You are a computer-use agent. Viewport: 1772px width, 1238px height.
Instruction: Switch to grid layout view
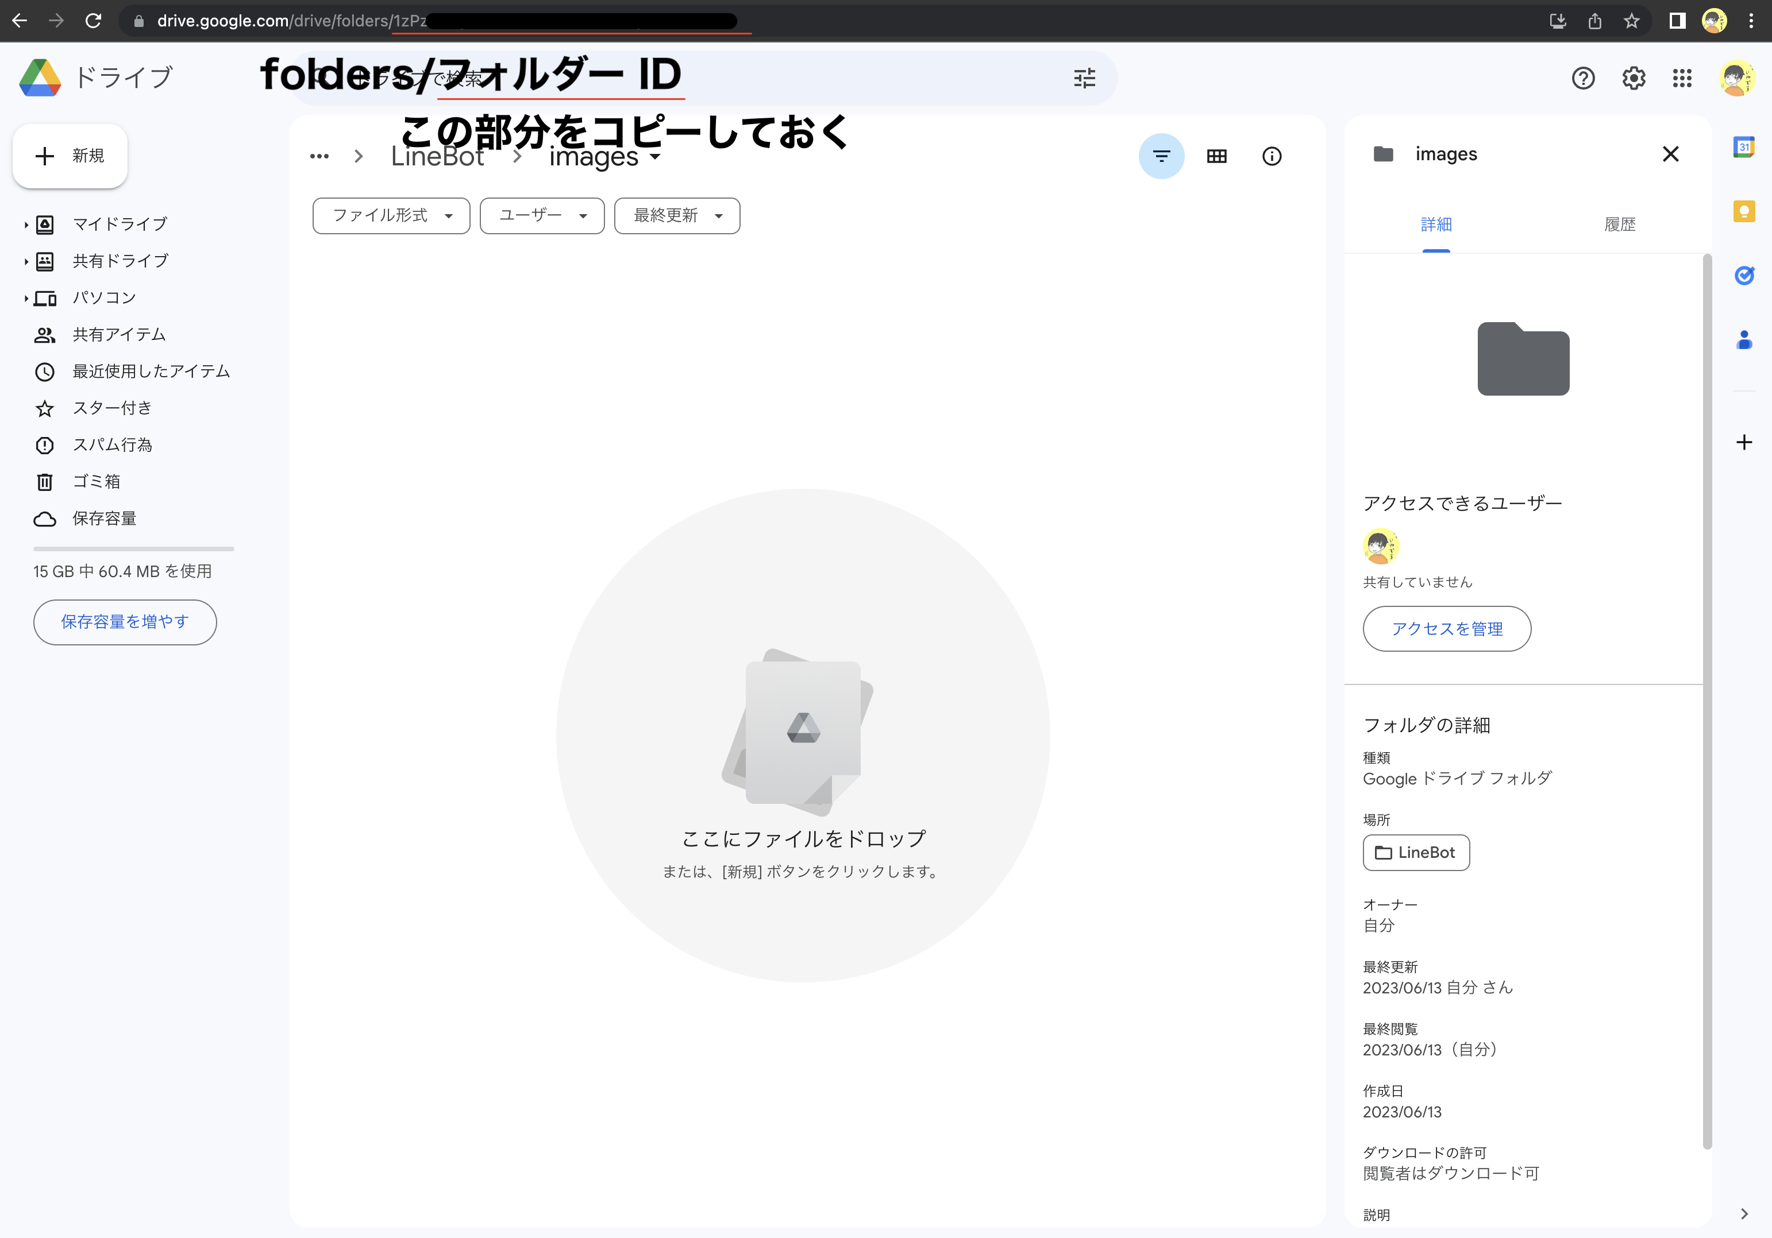1216,156
